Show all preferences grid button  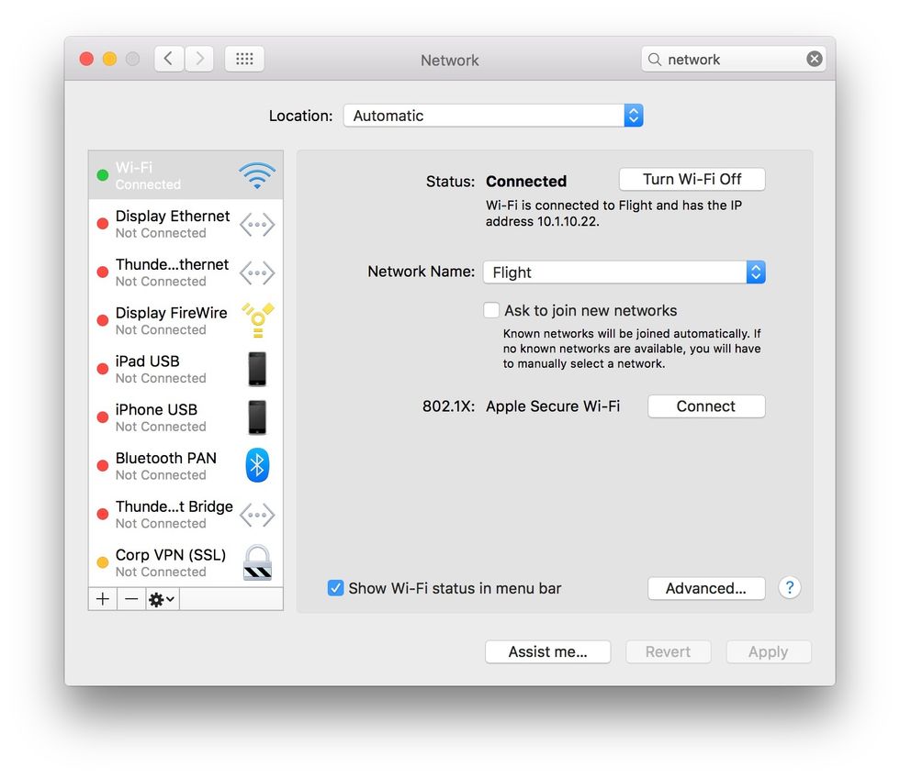(x=244, y=59)
